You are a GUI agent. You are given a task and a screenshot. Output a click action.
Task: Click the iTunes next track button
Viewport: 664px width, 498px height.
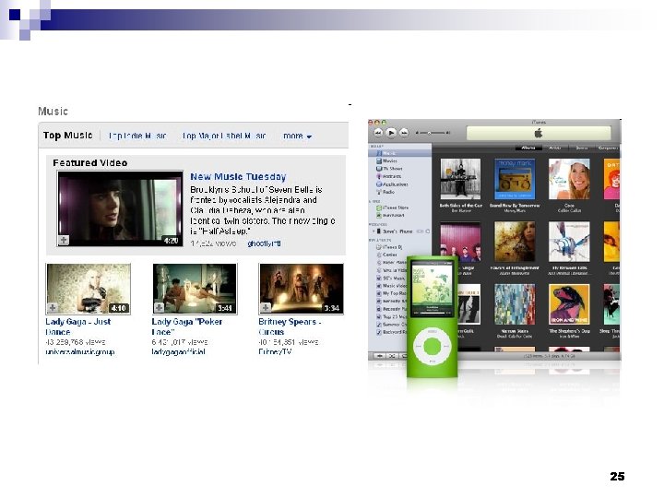click(405, 133)
